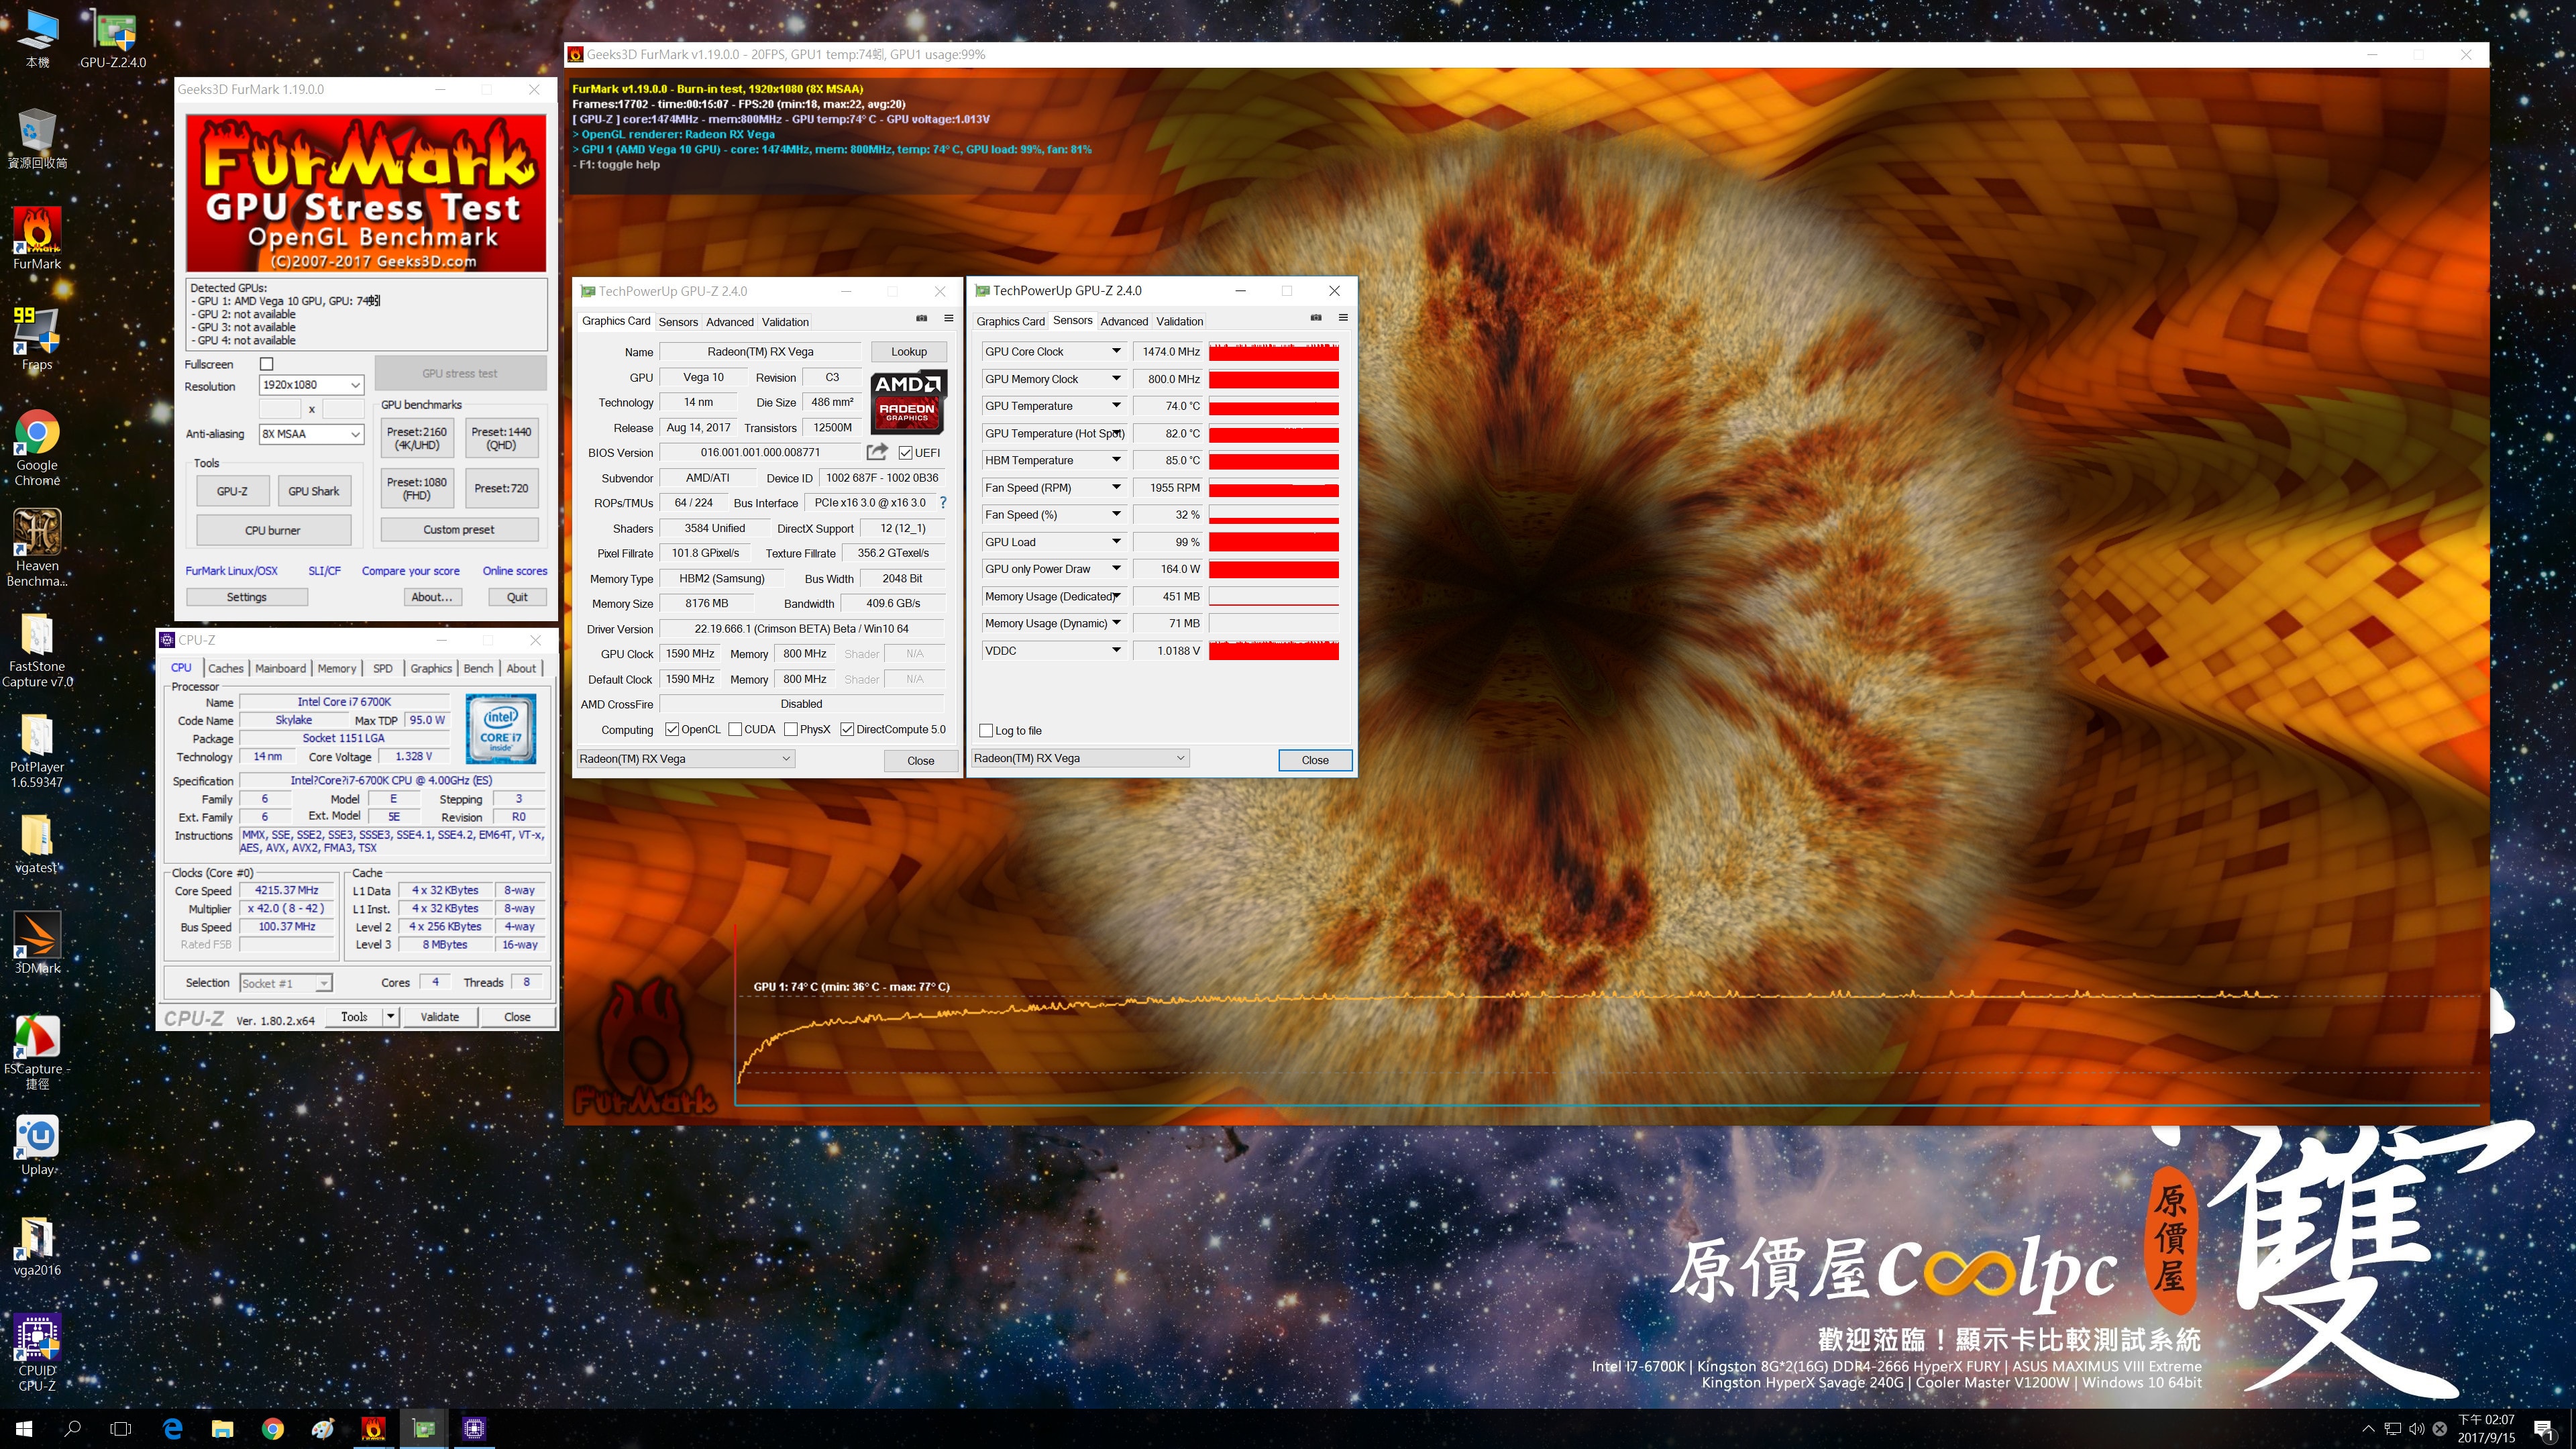Expand the GPU only Power Draw dropdown

coord(1116,569)
